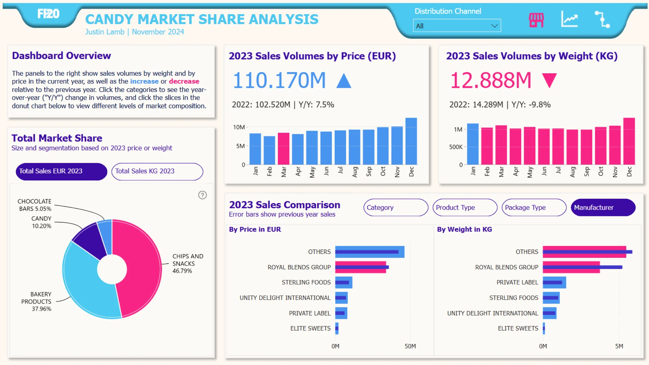
Task: Select Royal Blends Group weight bar
Action: click(571, 267)
